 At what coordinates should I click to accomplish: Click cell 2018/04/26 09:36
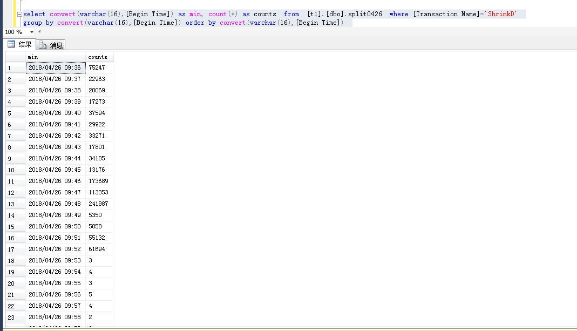click(56, 67)
